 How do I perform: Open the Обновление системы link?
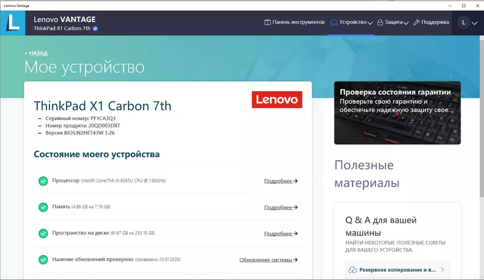(x=268, y=260)
